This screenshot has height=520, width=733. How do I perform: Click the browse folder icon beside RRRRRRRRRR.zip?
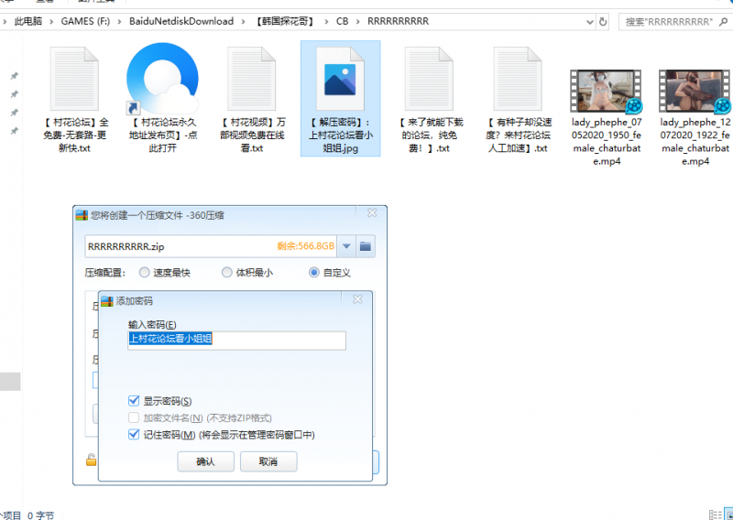pyautogui.click(x=366, y=246)
